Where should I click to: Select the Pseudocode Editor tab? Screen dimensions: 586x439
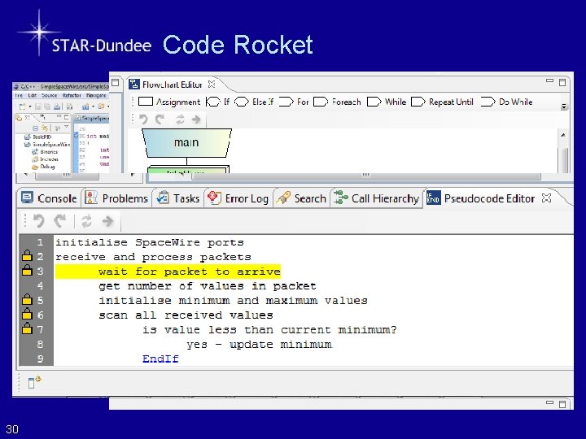click(489, 198)
